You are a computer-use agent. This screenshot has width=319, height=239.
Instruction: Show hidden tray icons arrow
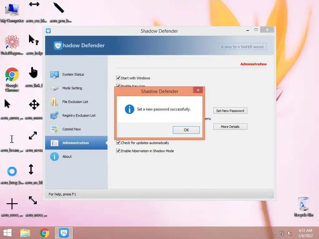pos(274,233)
